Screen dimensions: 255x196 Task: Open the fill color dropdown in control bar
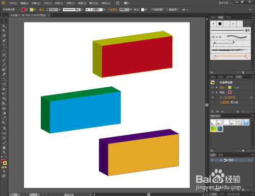point(27,10)
